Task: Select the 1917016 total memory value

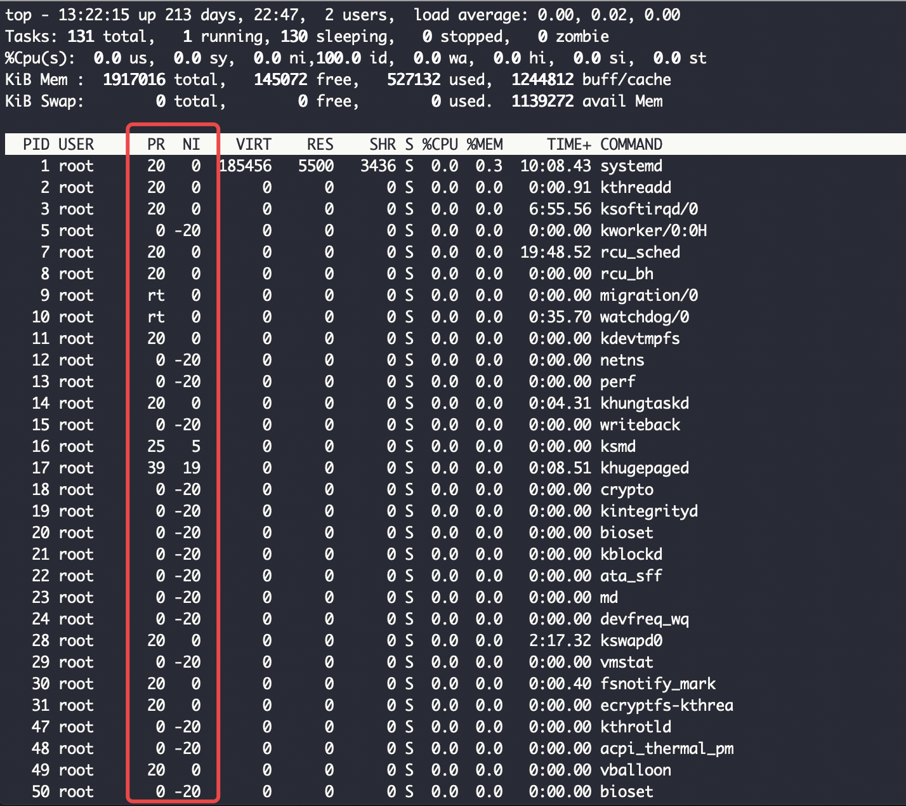Action: 134,80
